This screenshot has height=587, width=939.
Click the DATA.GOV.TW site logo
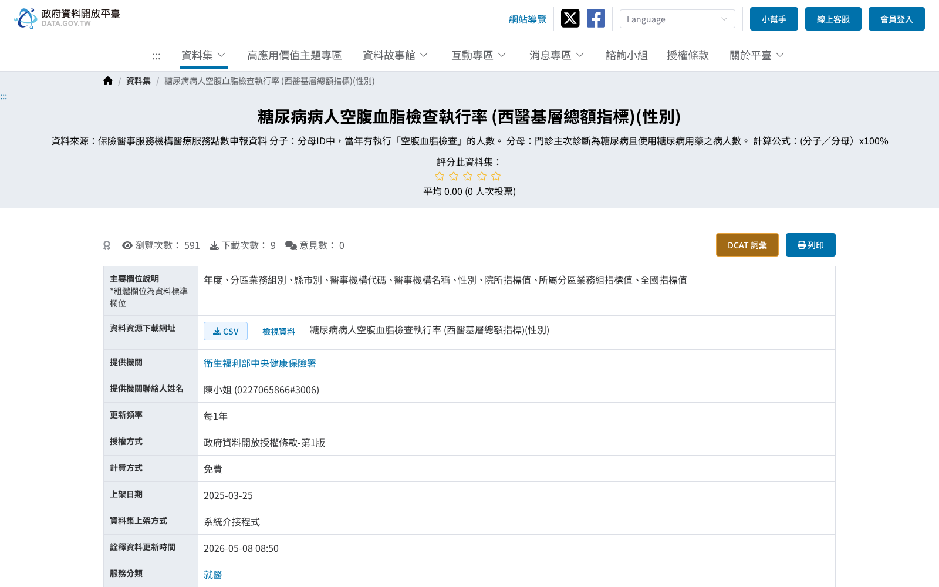[x=67, y=18]
